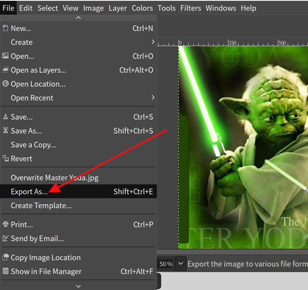This screenshot has height=290, width=308.
Task: Click the Copy Image Location icon
Action: point(6,257)
